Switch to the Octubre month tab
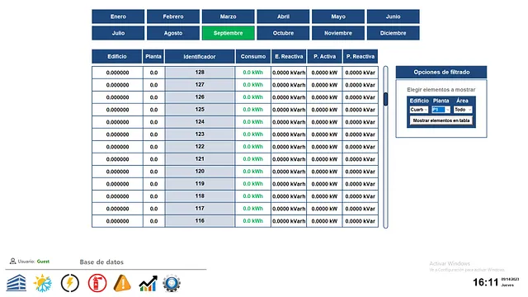Screen dimensions: 528x297 [283, 33]
